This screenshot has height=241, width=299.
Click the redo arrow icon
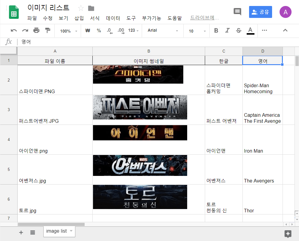[25, 30]
